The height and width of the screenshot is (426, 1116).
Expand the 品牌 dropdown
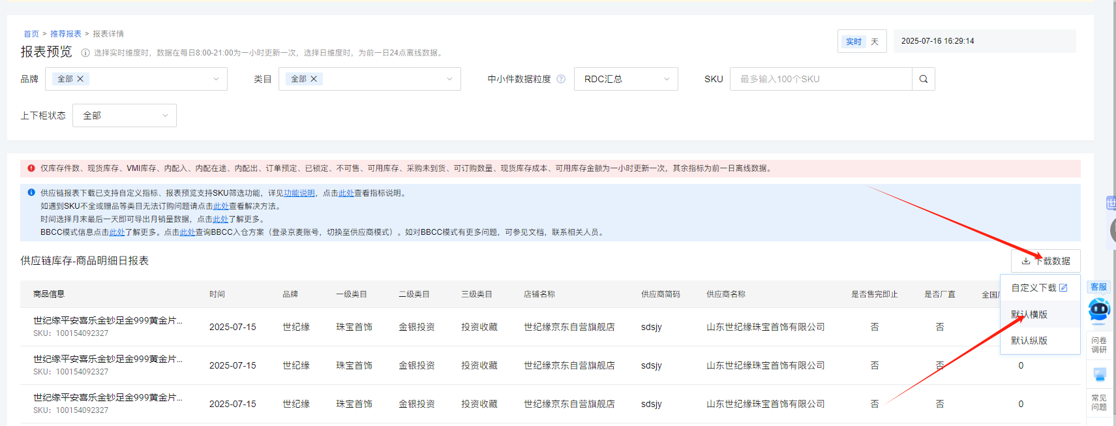pyautogui.click(x=216, y=79)
